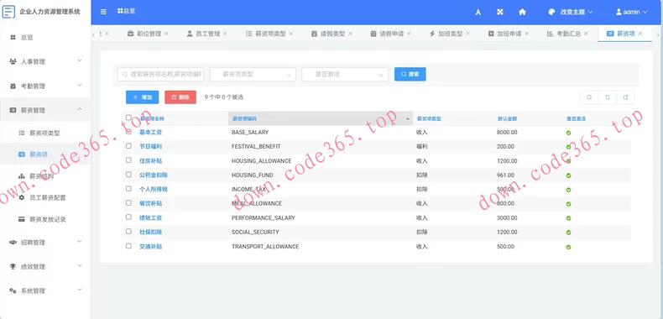
Task: Open 薪资结构 in the sidebar
Action: tap(45, 176)
